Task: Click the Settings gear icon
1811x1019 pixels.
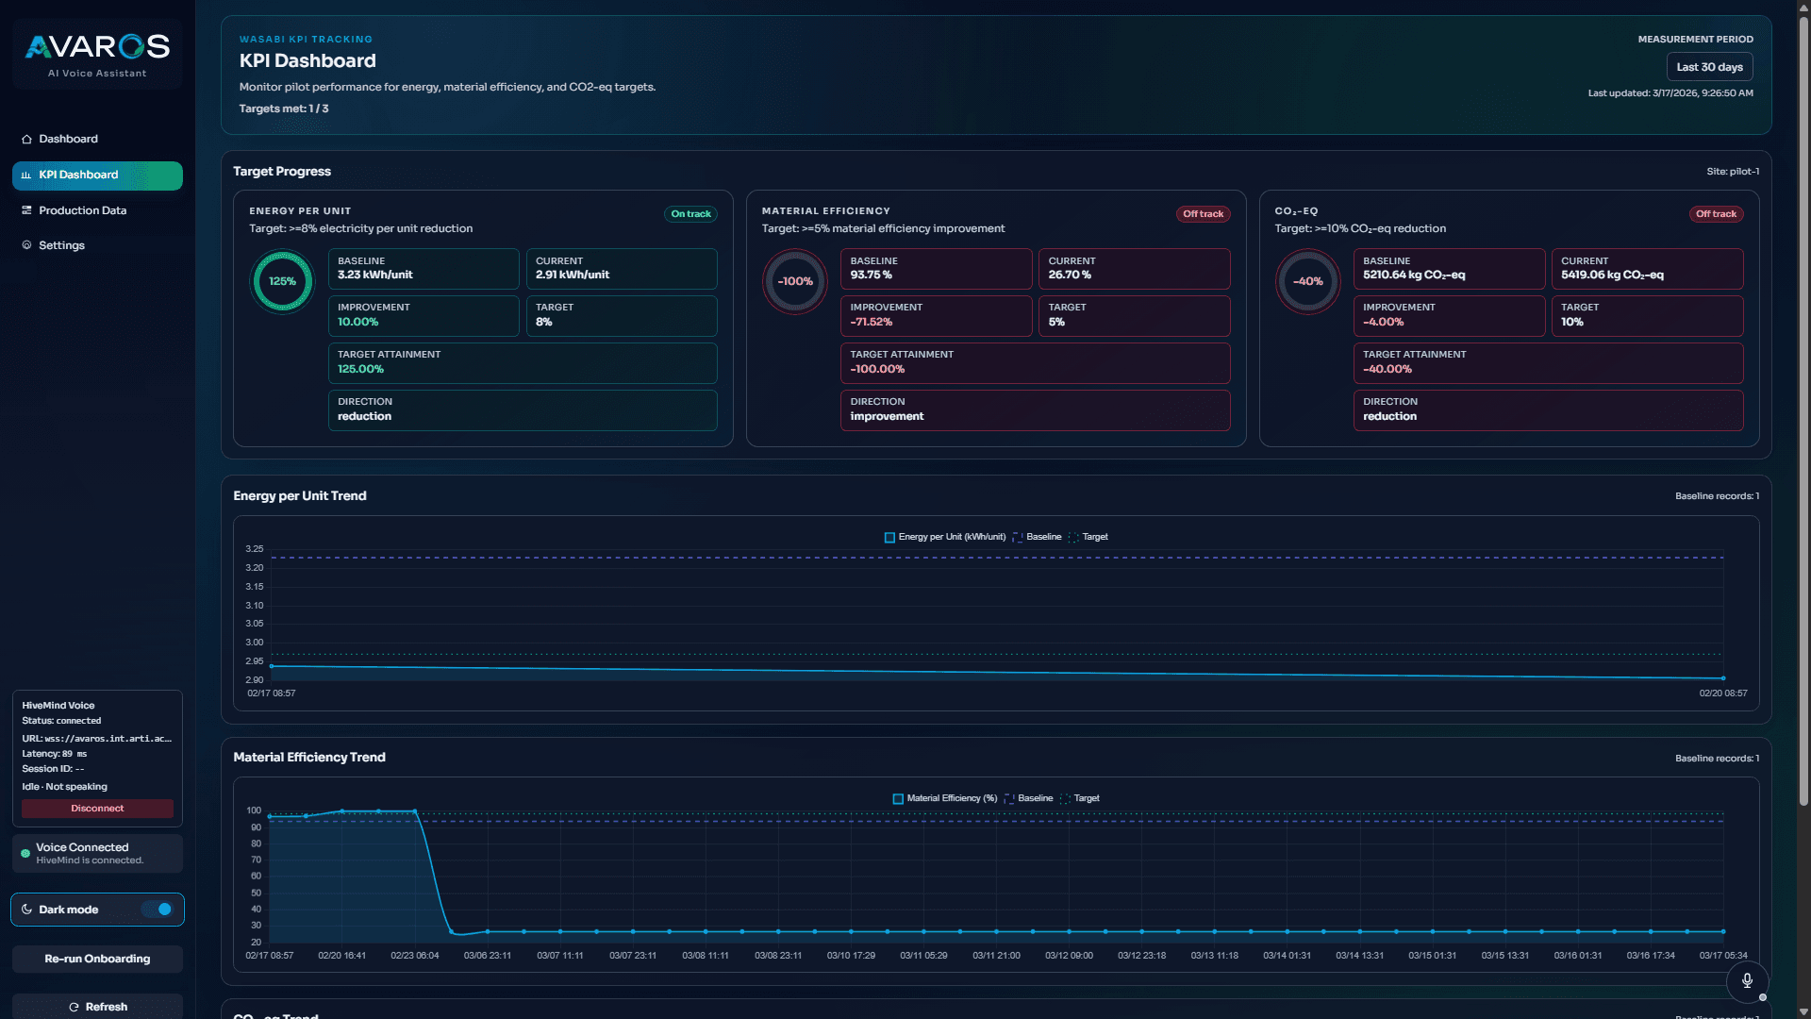Action: 26,245
